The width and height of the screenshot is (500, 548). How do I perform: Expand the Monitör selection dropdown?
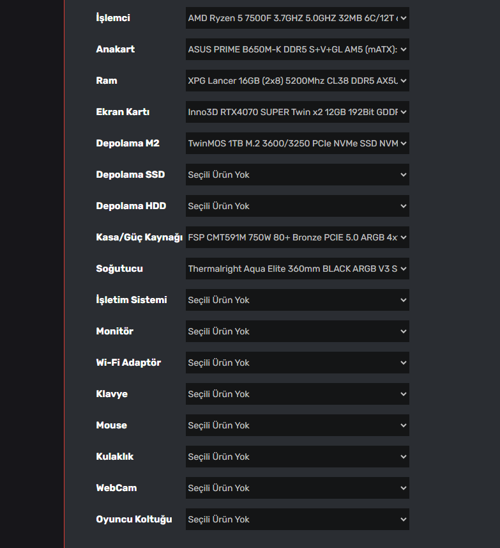[297, 331]
